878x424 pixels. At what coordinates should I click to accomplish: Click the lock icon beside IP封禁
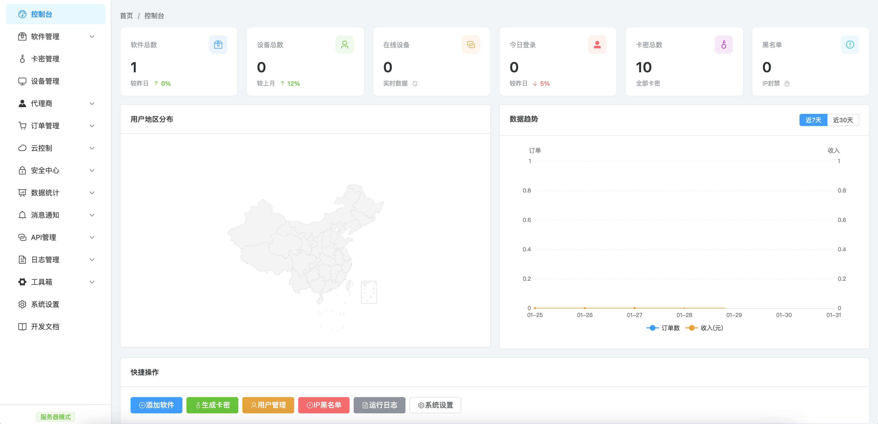(787, 83)
